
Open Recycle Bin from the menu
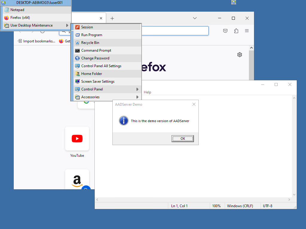click(90, 43)
